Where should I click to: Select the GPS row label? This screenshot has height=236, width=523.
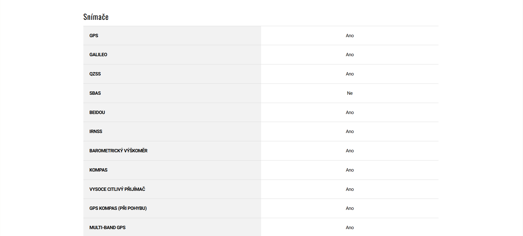click(x=94, y=36)
